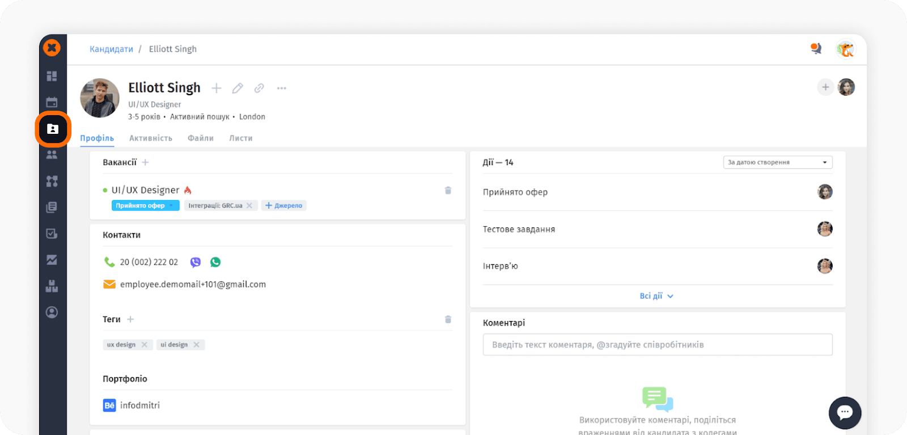Click the comment text input field

657,345
